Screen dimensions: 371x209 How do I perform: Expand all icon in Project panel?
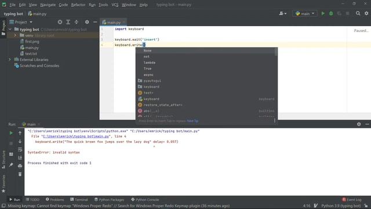point(68,22)
